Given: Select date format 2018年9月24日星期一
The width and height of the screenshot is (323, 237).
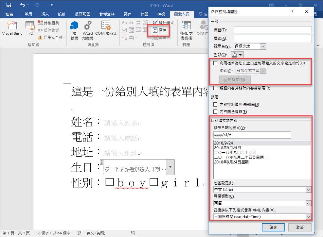Looking at the screenshot, I should click(x=234, y=162).
